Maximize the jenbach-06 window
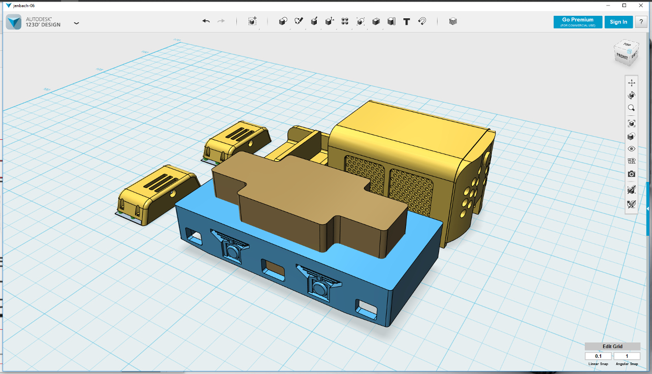The width and height of the screenshot is (652, 374). 624,5
